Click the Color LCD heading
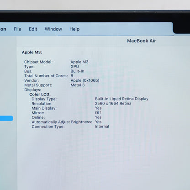This screenshot has width=190, height=190. tap(40, 95)
